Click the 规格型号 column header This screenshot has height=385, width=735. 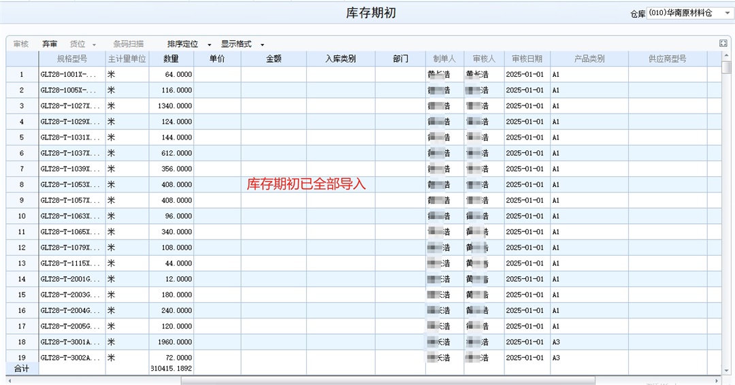tap(72, 59)
